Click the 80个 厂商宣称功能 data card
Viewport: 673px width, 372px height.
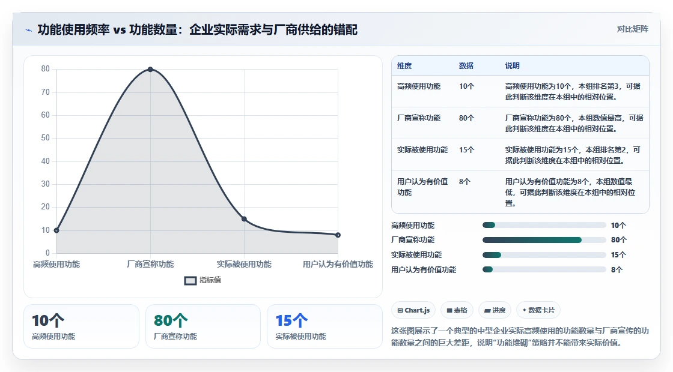pyautogui.click(x=203, y=326)
